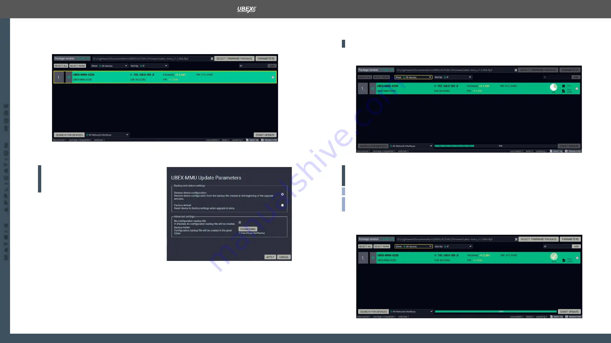The width and height of the screenshot is (611, 343).
Task: Open All Network Interfaces dropdown in top-left updater
Action: click(107, 135)
